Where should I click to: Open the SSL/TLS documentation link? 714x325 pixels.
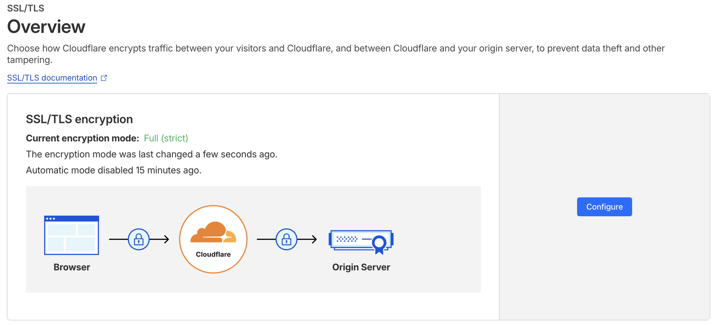click(x=52, y=78)
